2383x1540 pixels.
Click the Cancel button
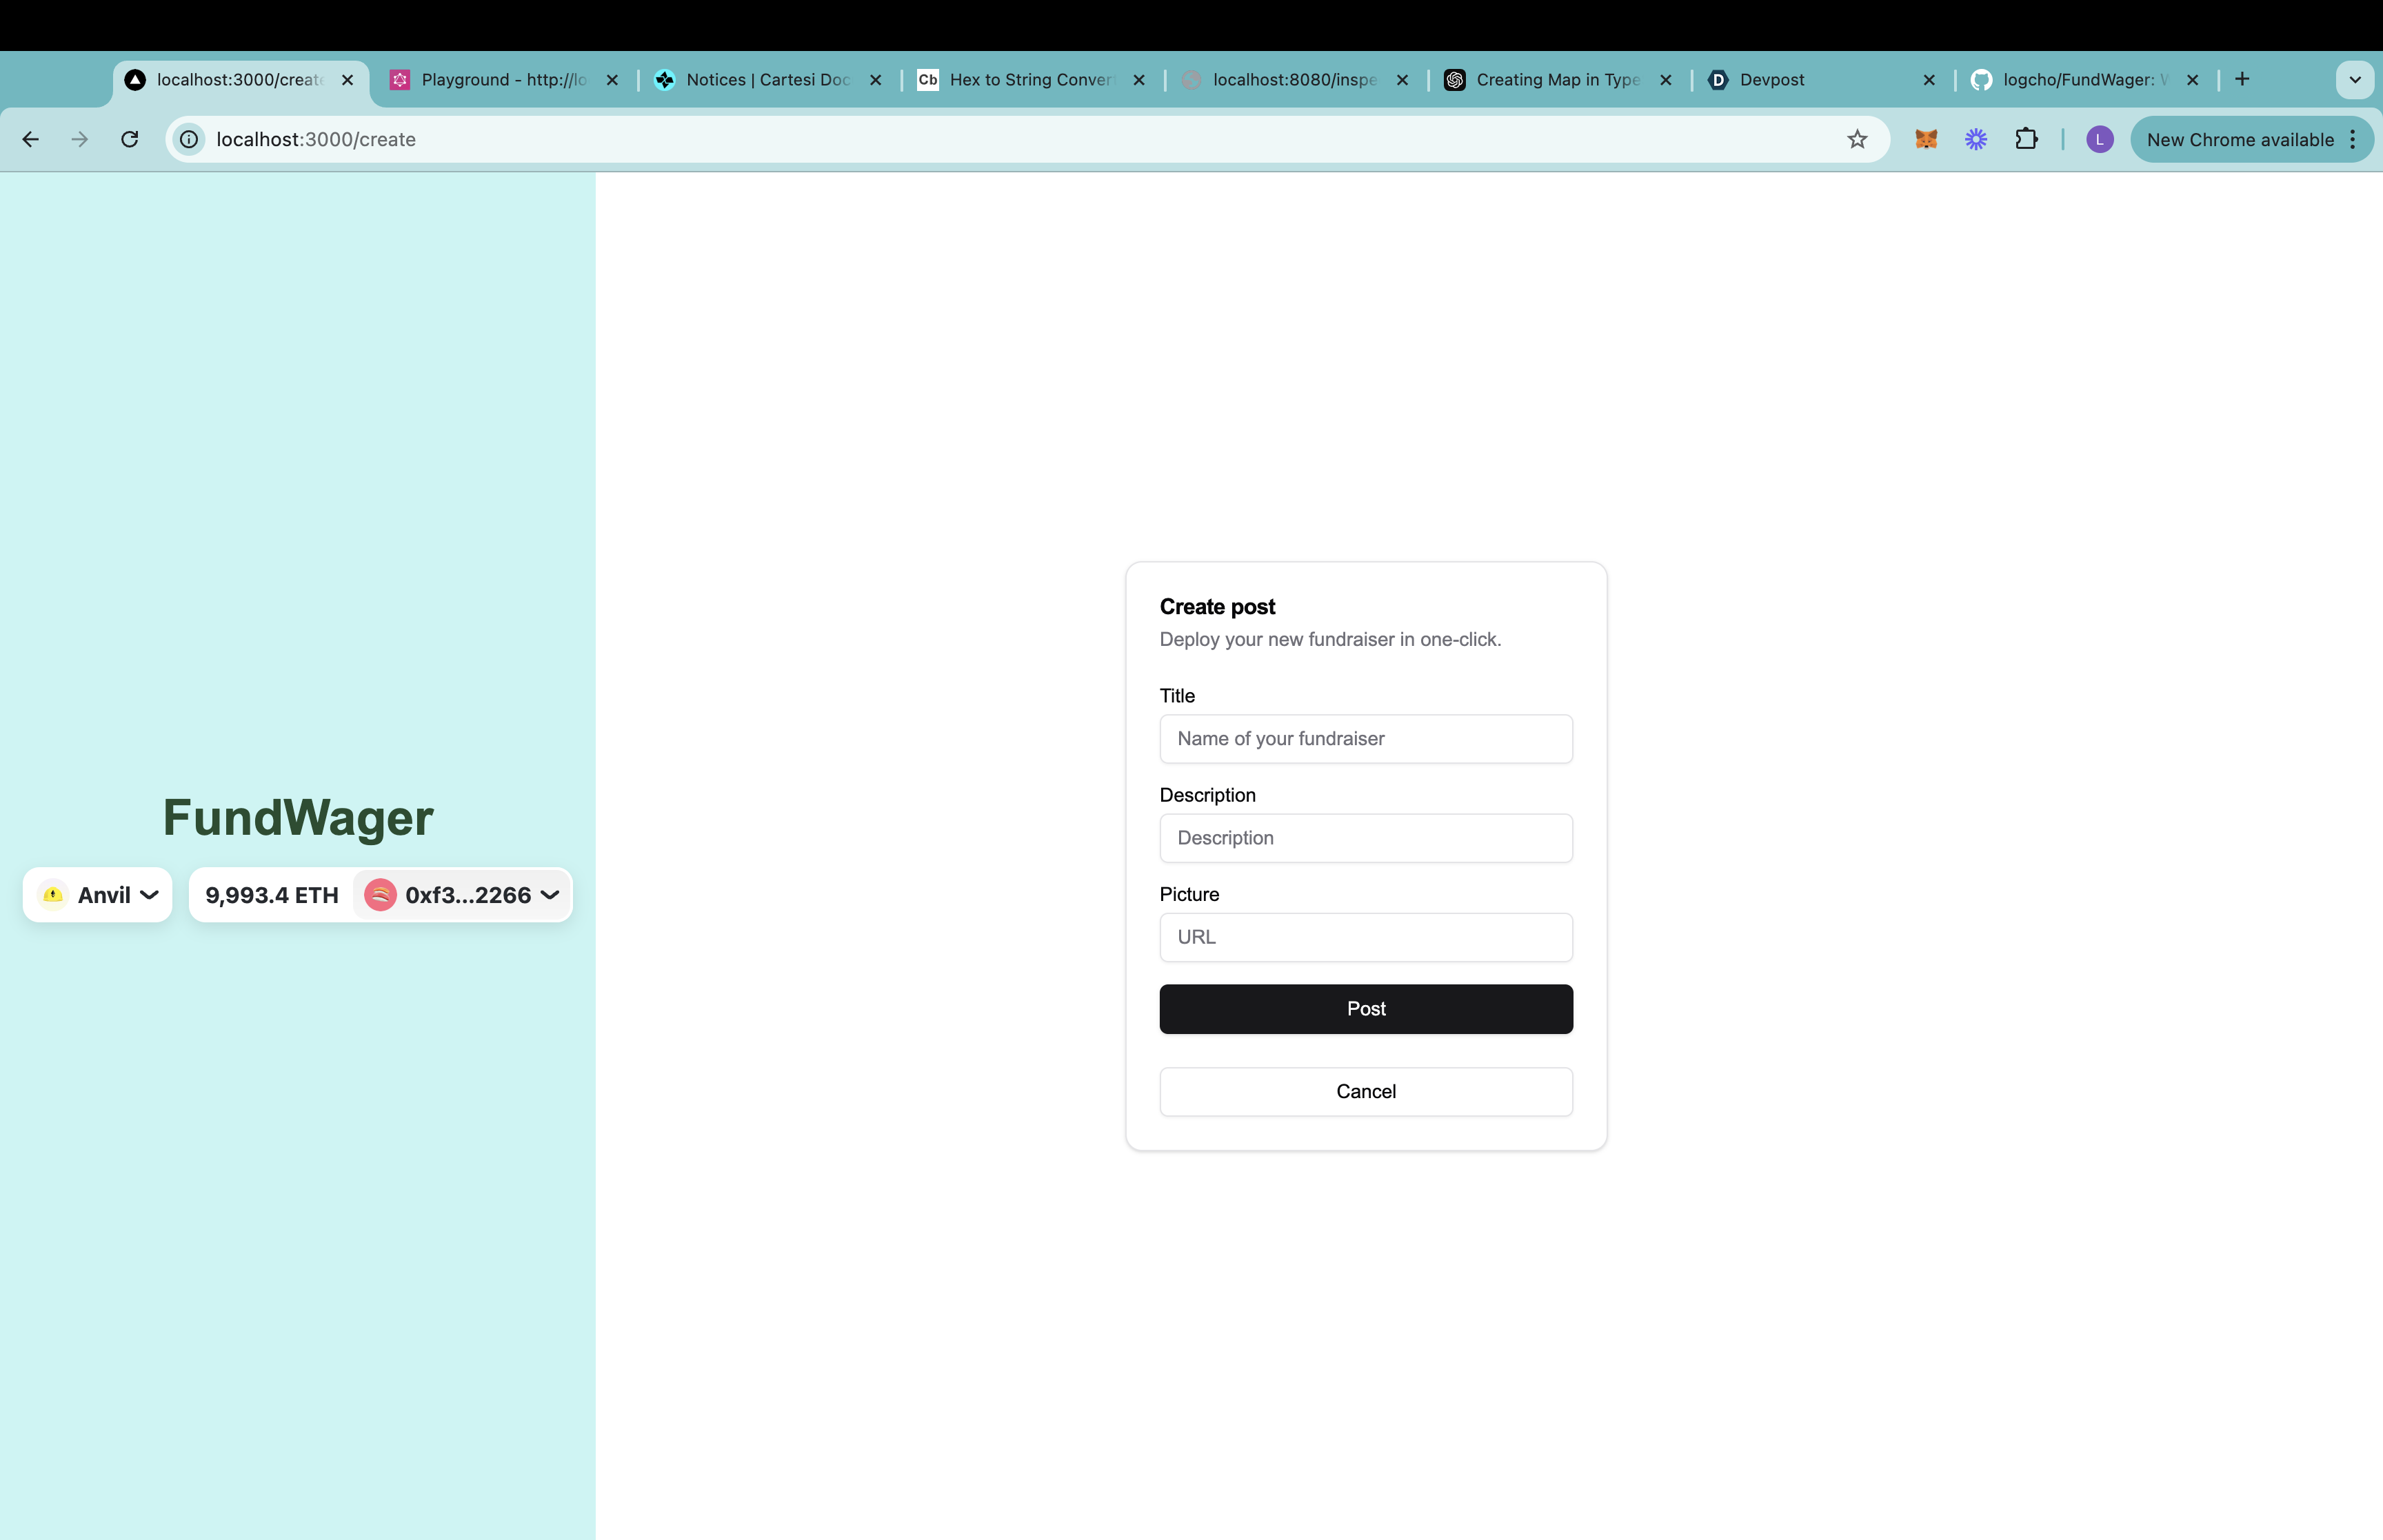point(1366,1091)
